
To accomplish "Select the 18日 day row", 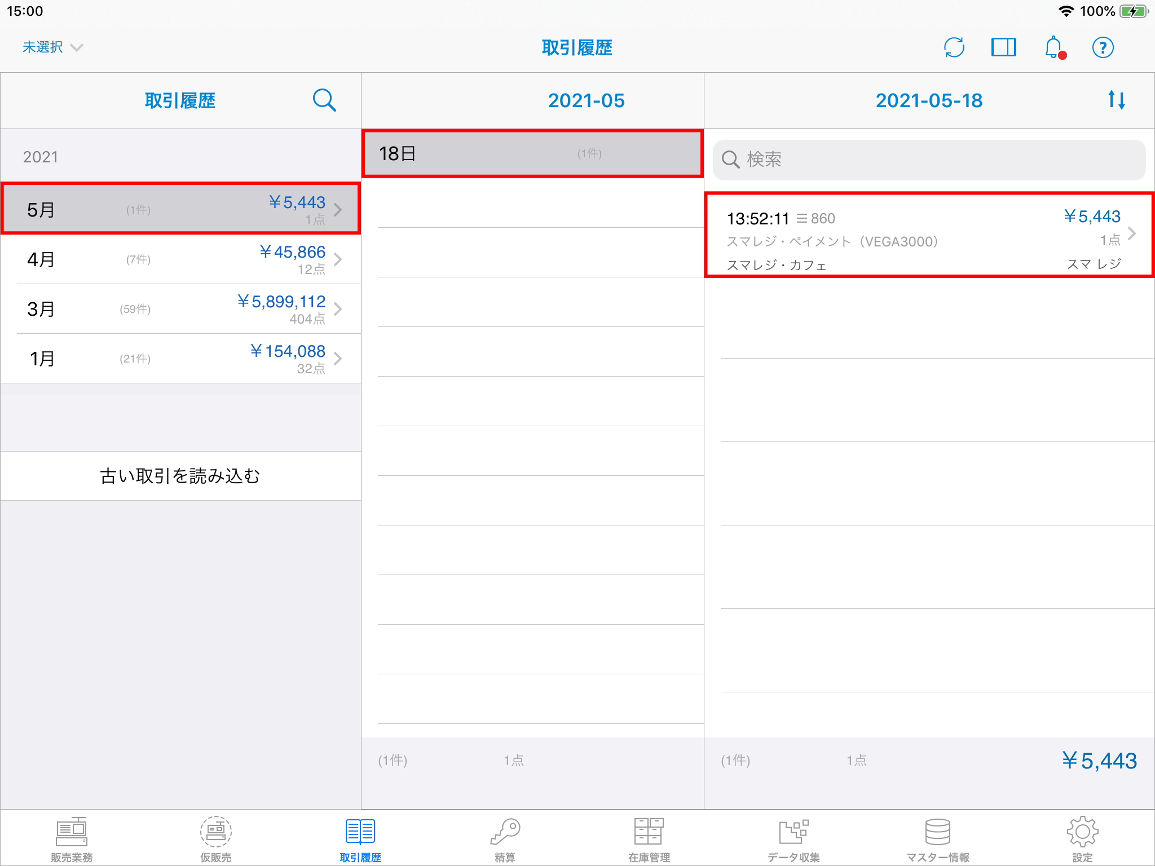I will click(532, 153).
